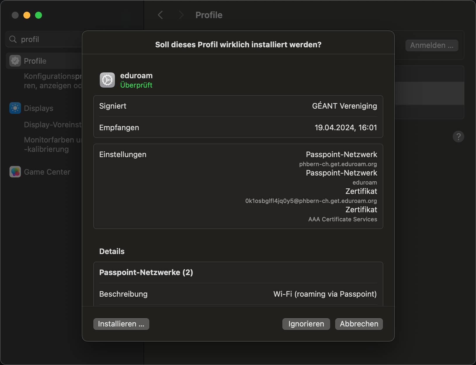
Task: Open the Display-Voreinstellungen search result
Action: click(52, 125)
